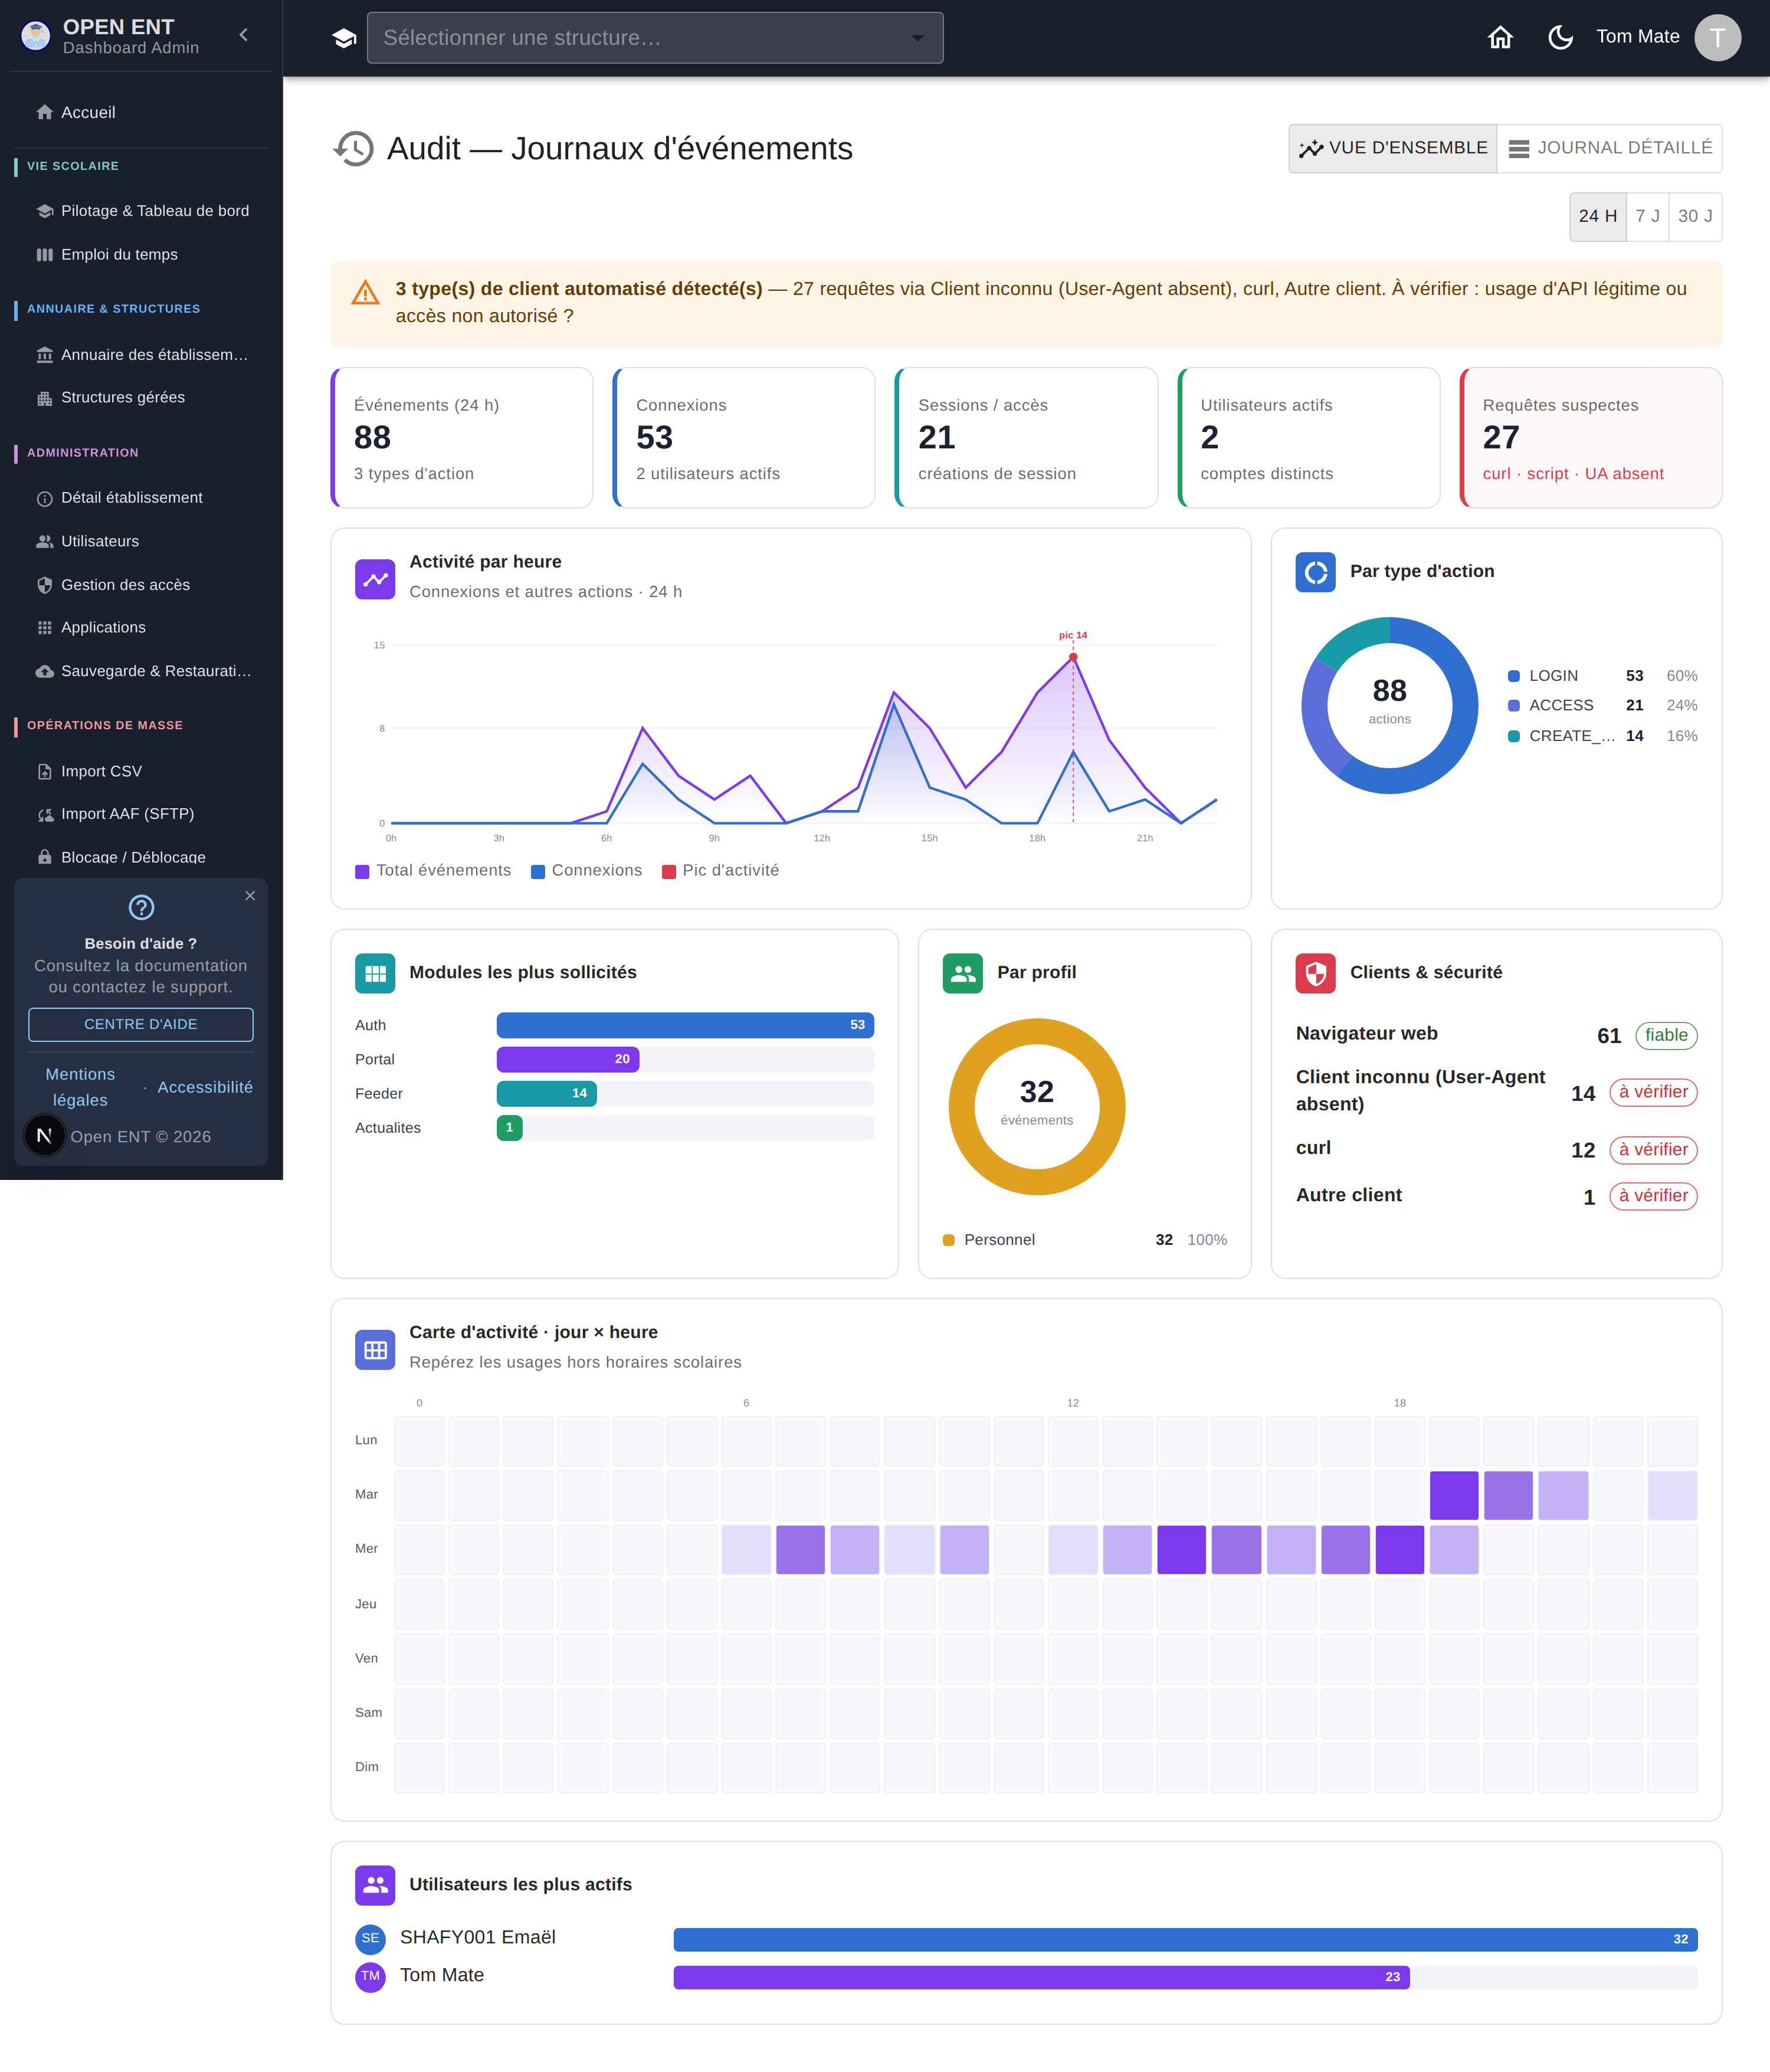
Task: Click the Feeder bar showing 14
Action: click(547, 1093)
